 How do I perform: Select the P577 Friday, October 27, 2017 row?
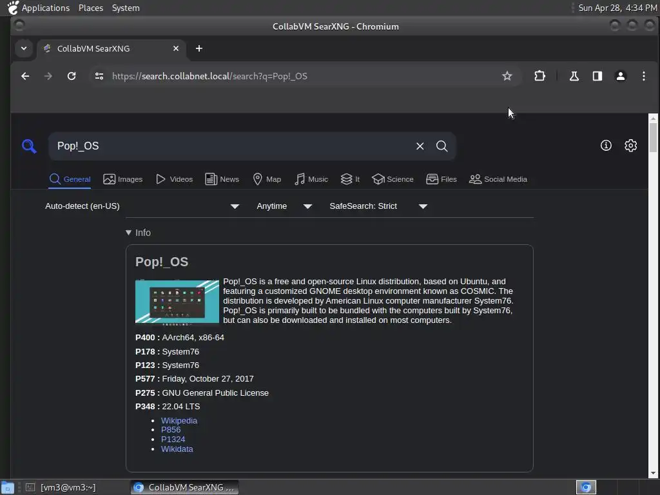(195, 379)
